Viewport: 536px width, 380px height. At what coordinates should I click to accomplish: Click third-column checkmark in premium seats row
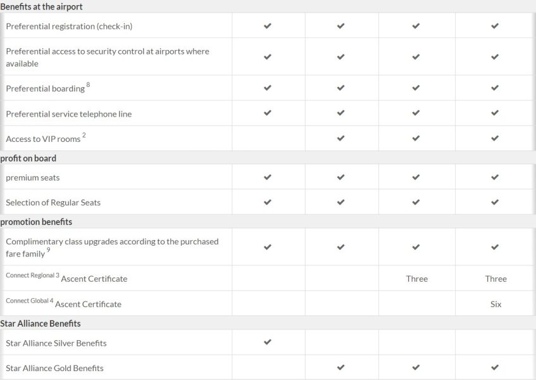click(416, 177)
